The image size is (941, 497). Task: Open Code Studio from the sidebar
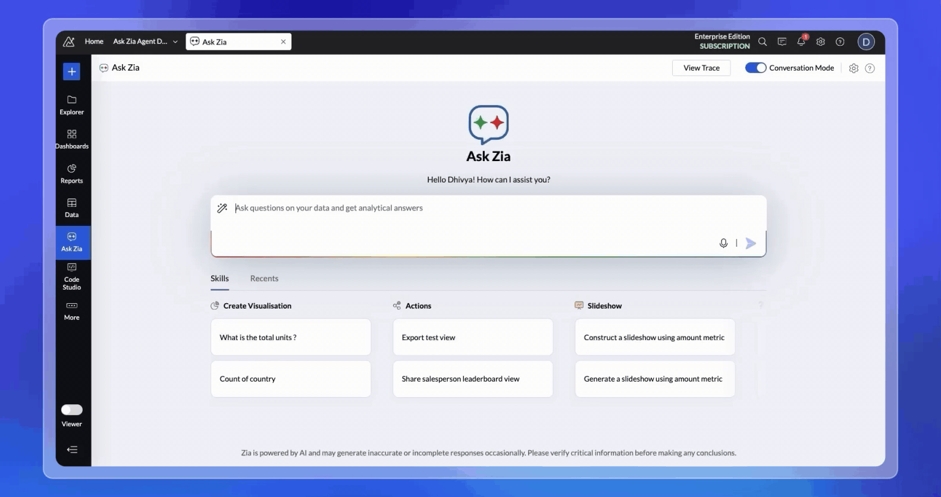click(72, 276)
